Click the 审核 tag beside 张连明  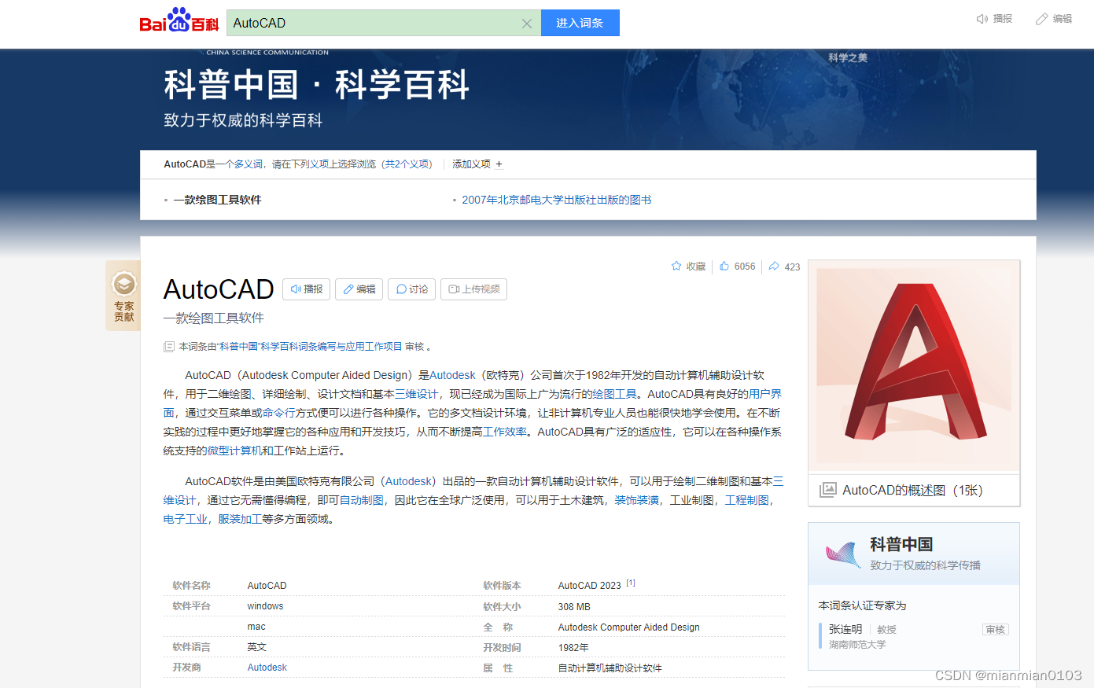point(996,630)
